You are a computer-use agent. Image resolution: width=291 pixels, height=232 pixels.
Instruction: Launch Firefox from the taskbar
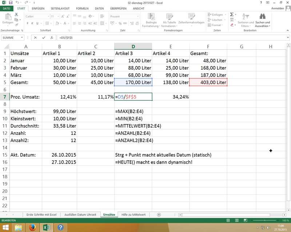(32, 227)
